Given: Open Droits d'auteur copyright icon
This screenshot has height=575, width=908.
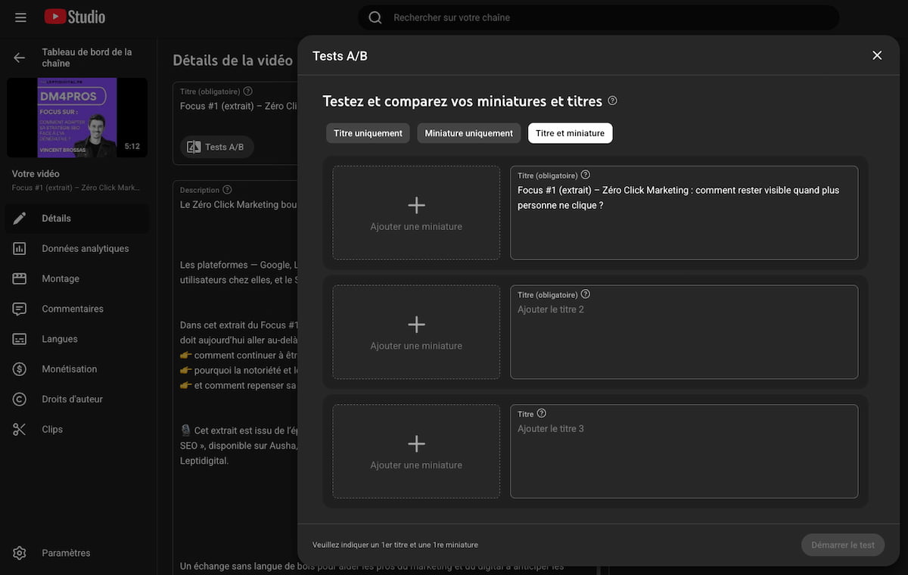Looking at the screenshot, I should point(20,399).
